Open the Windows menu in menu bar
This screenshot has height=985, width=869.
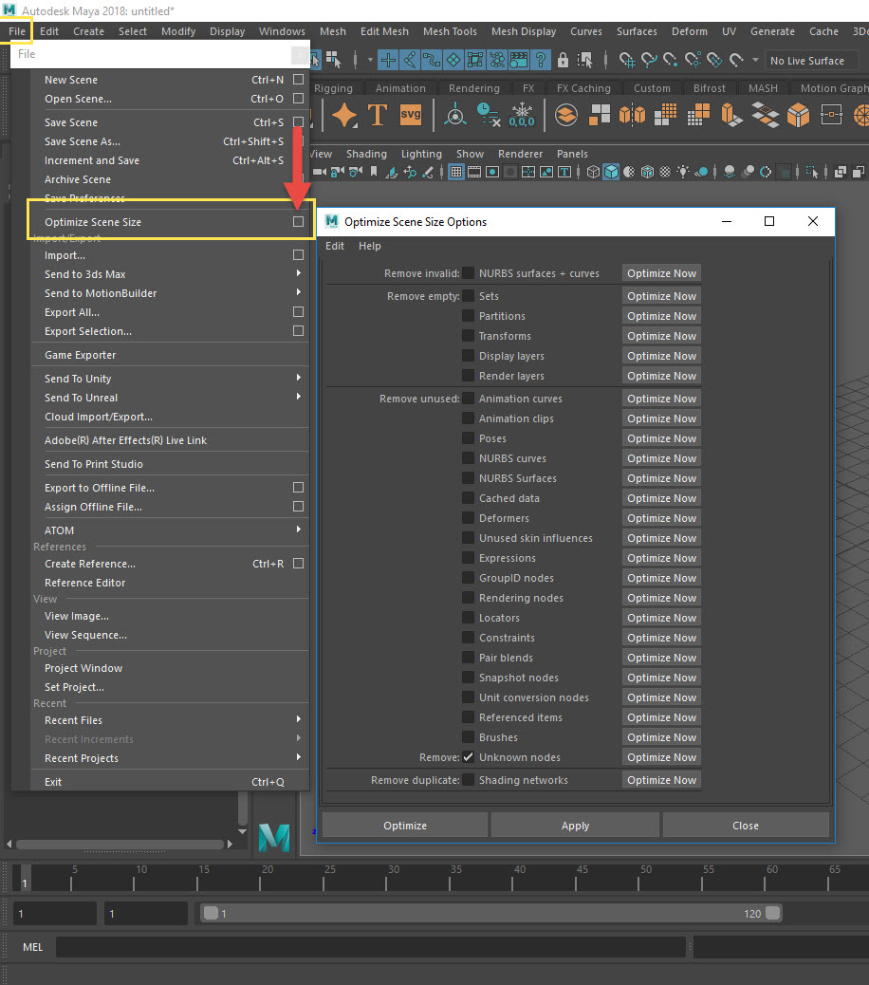coord(282,31)
